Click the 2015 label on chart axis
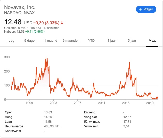 click(126, 103)
